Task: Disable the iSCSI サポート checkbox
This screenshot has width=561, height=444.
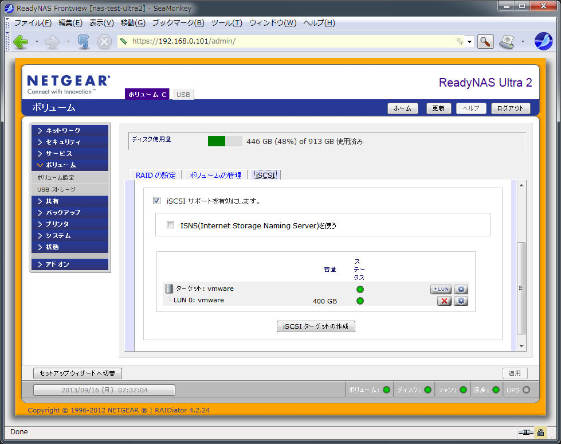Action: pyautogui.click(x=156, y=201)
